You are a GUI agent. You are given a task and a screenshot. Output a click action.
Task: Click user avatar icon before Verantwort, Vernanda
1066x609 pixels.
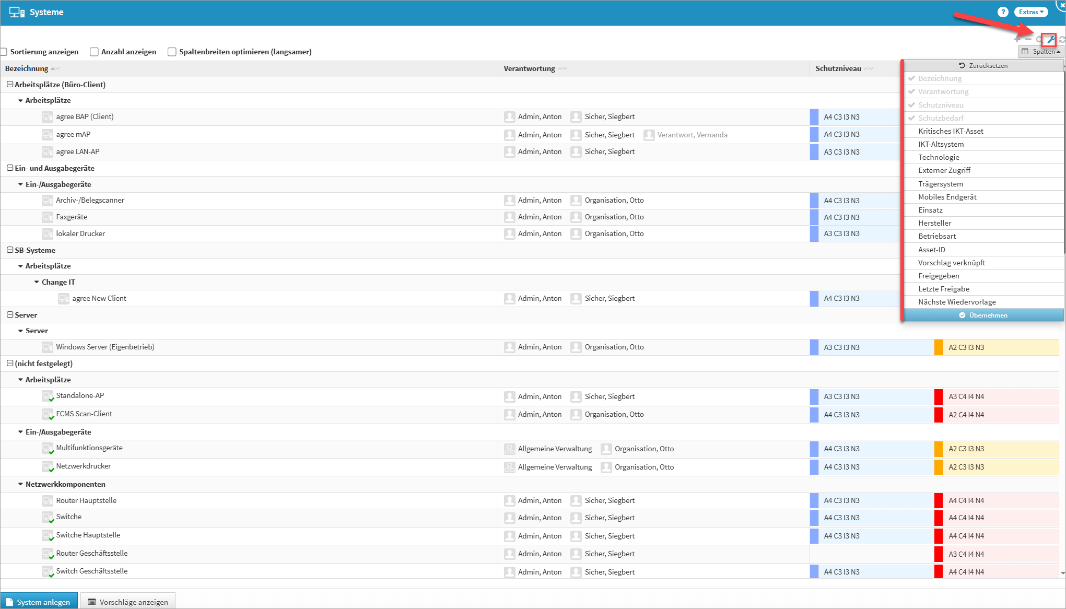click(649, 135)
